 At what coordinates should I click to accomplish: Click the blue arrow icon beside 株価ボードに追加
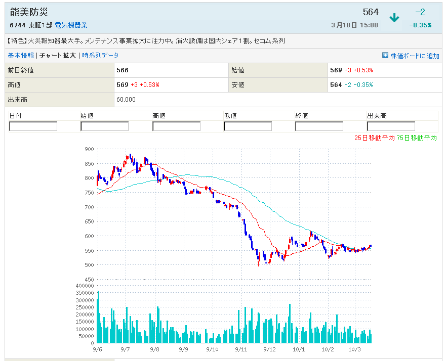coord(385,56)
